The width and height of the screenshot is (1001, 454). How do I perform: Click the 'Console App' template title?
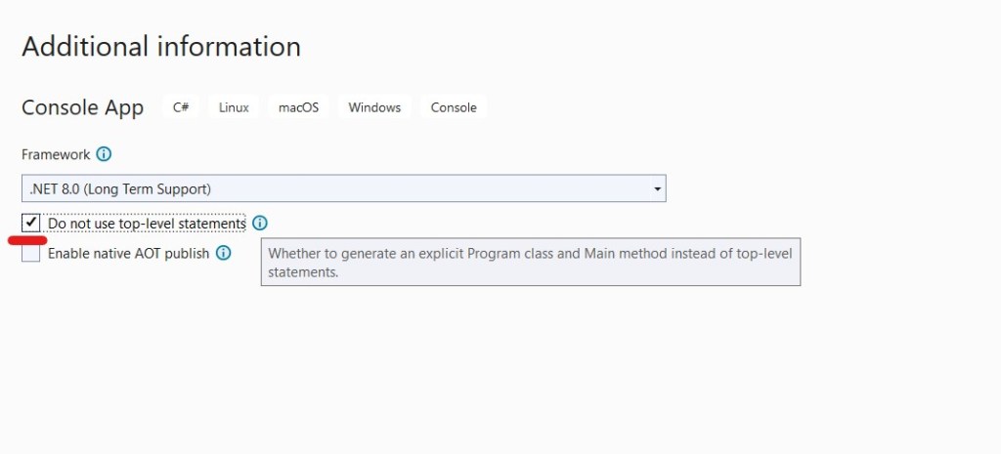(82, 107)
